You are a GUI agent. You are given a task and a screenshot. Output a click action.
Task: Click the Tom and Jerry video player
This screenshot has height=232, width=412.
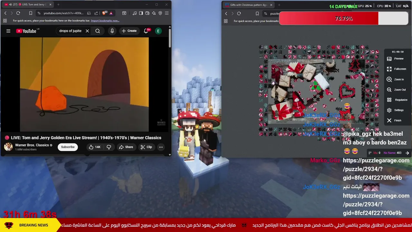point(84,84)
